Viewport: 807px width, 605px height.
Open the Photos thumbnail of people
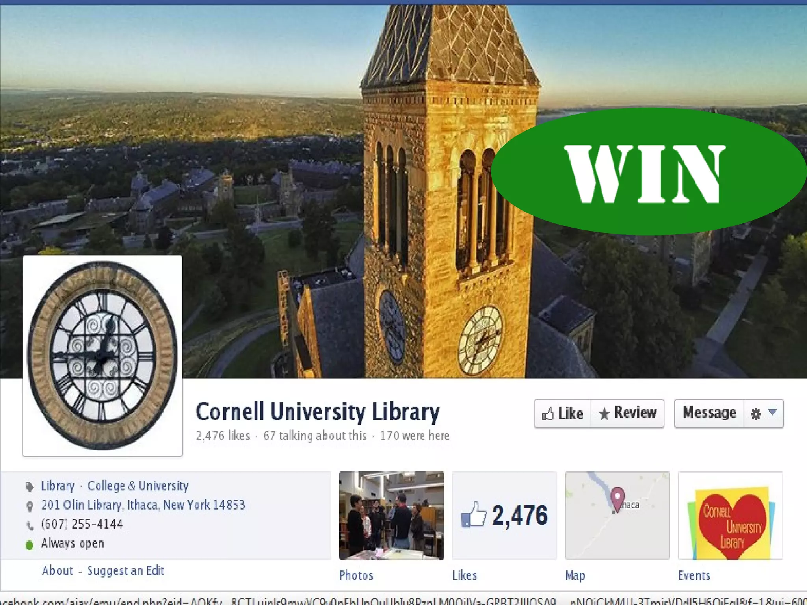[x=391, y=515]
